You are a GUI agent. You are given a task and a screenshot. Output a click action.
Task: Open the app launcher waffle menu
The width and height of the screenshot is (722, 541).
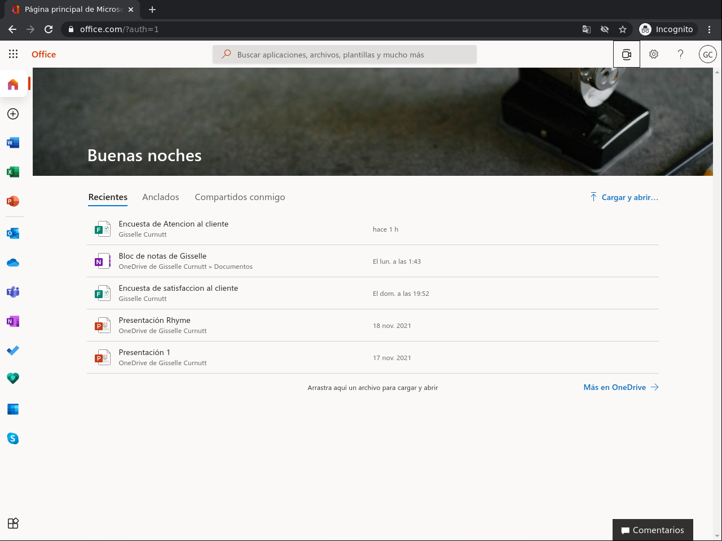pos(14,54)
